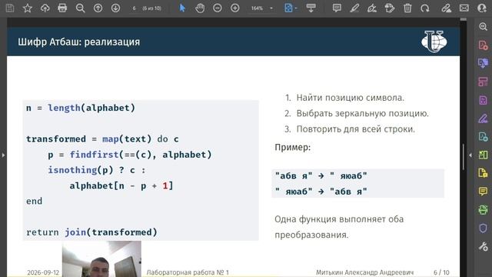This screenshot has width=492, height=277.
Task: Collapse the right tools pane arrow
Action: [470, 155]
